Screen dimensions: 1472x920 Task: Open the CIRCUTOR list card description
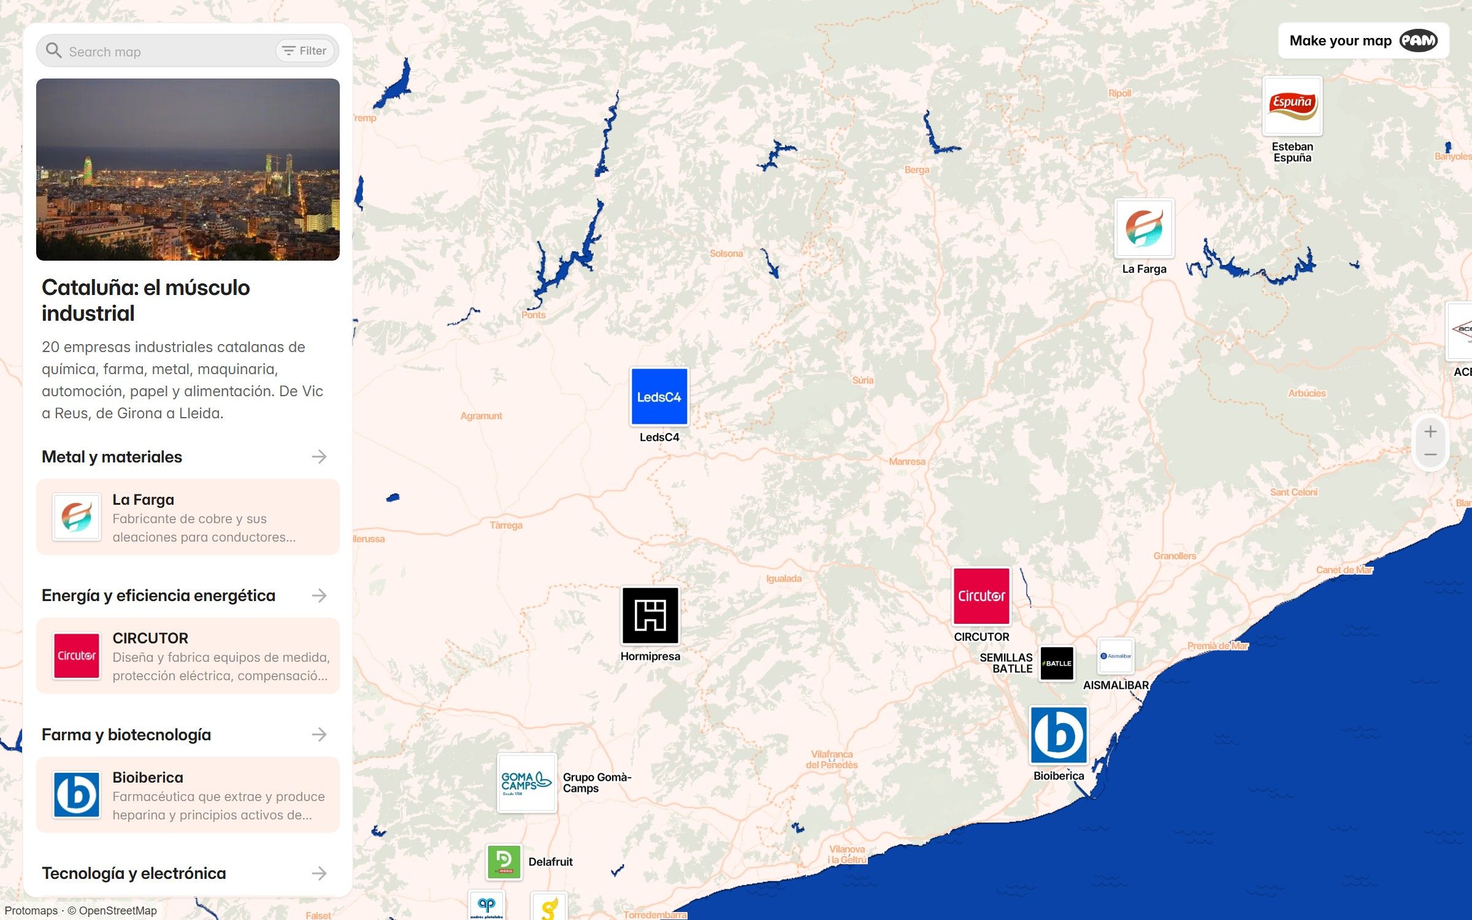click(x=221, y=667)
